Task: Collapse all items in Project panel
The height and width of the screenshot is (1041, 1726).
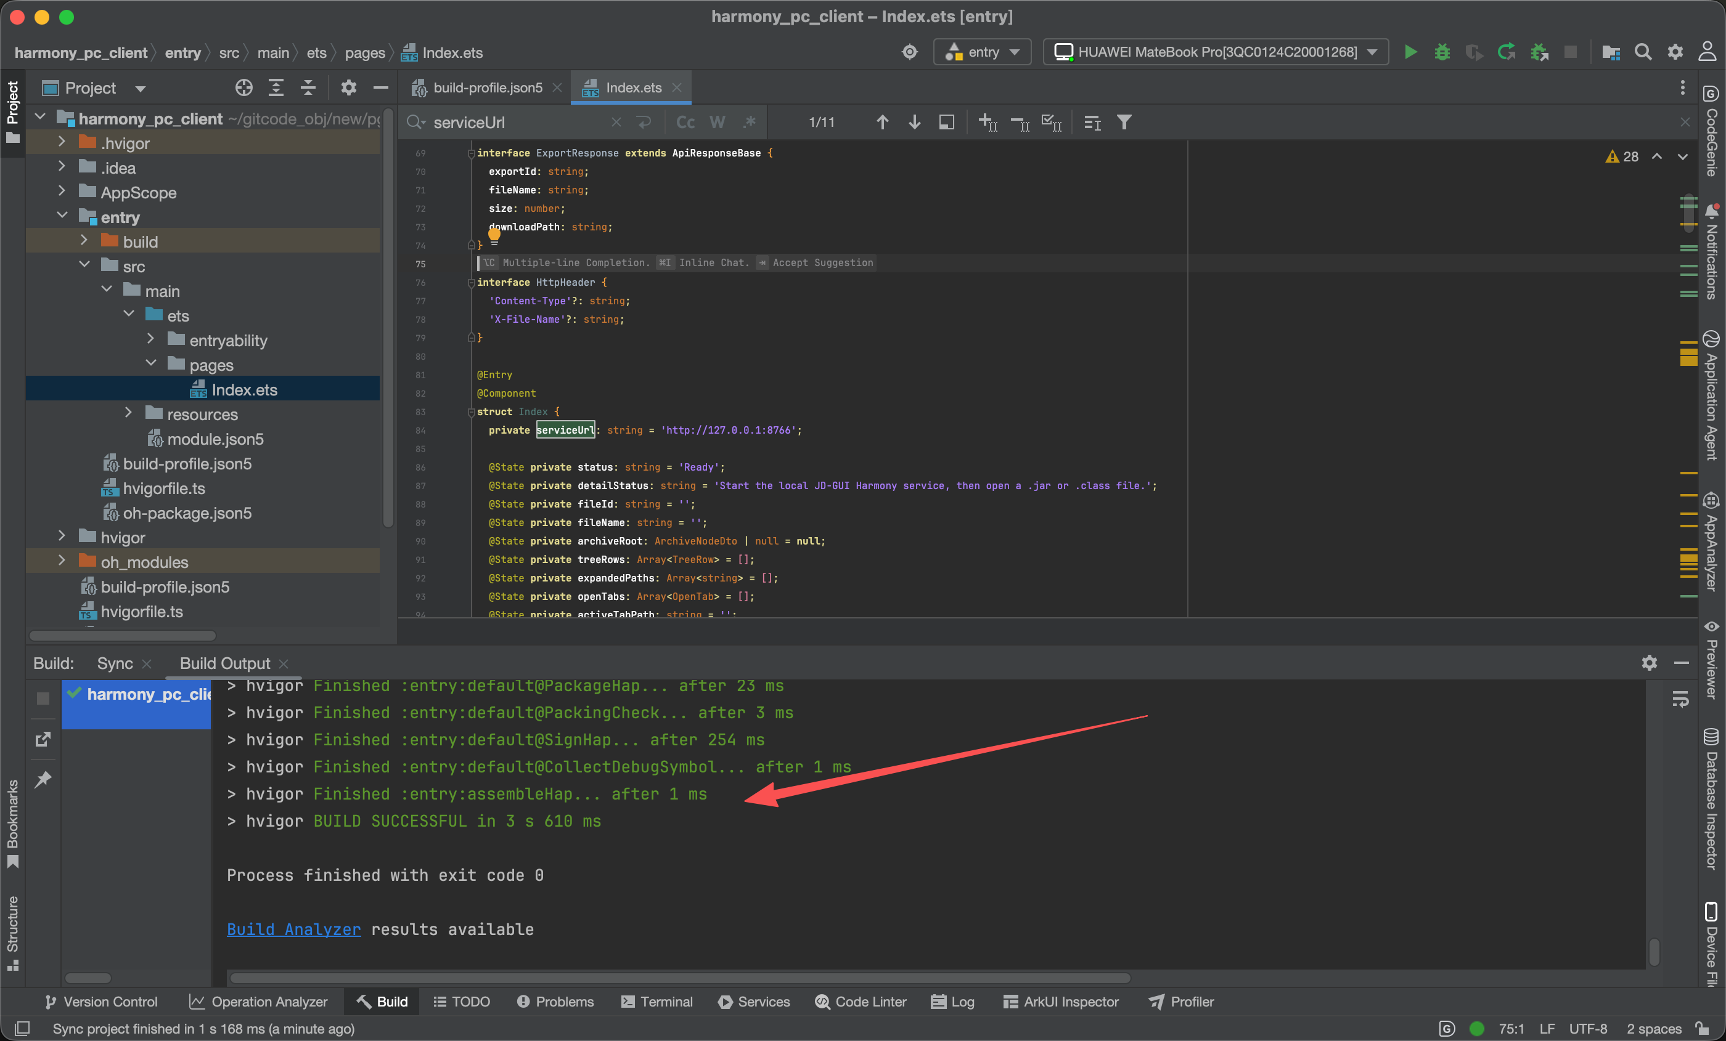Action: click(308, 87)
